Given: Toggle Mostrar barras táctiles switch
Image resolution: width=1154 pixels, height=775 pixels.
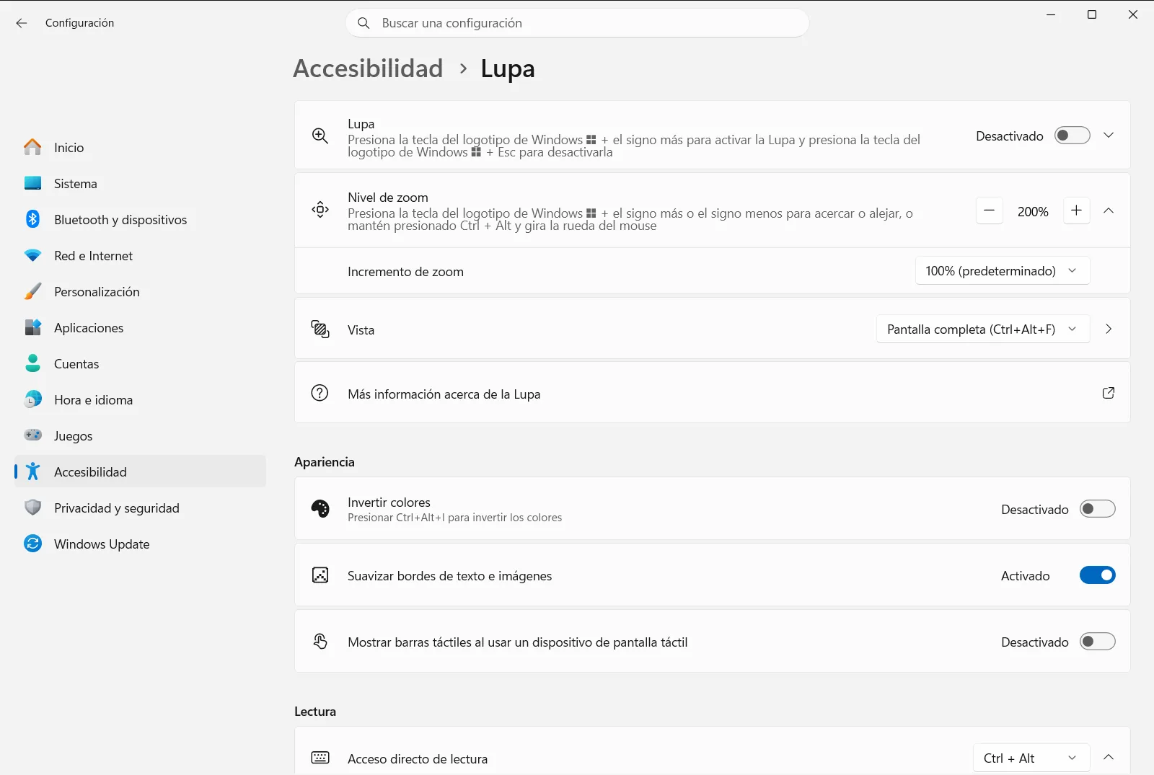Looking at the screenshot, I should (x=1098, y=642).
